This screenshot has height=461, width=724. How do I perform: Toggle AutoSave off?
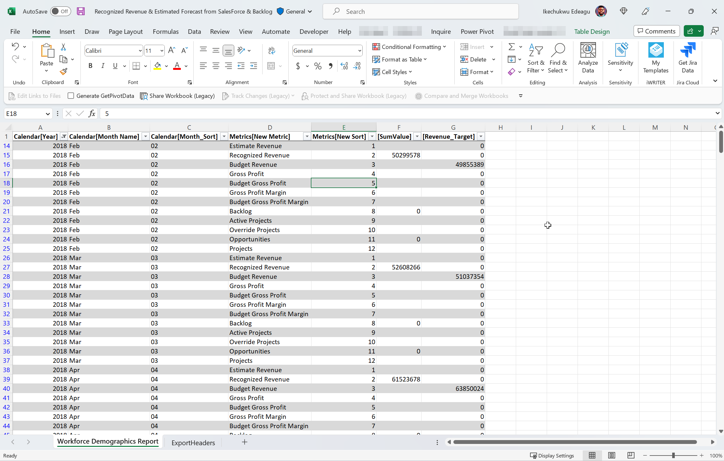tap(60, 11)
